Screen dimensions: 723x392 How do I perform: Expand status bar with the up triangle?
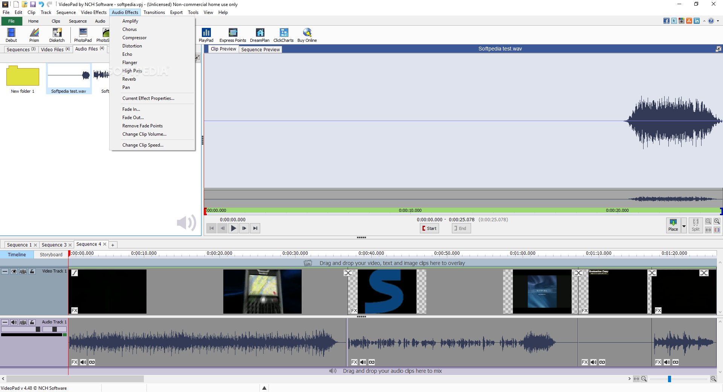(264, 388)
